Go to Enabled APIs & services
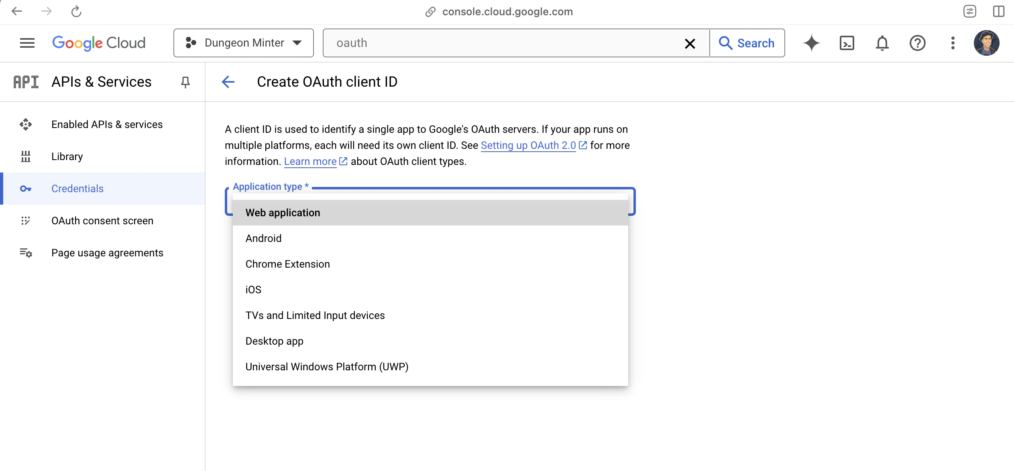 pos(107,124)
